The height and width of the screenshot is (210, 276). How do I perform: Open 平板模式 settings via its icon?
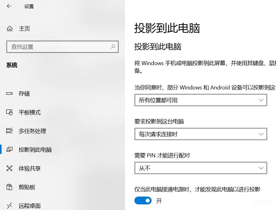[x=10, y=112]
